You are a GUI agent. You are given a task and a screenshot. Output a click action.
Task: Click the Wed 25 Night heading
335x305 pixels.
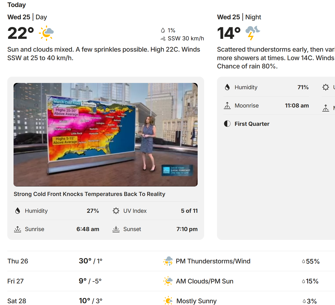point(239,17)
